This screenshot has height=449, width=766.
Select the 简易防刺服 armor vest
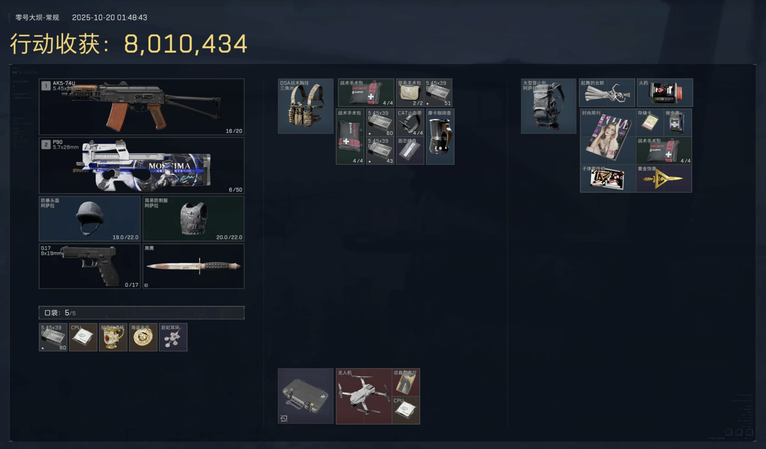pyautogui.click(x=194, y=219)
